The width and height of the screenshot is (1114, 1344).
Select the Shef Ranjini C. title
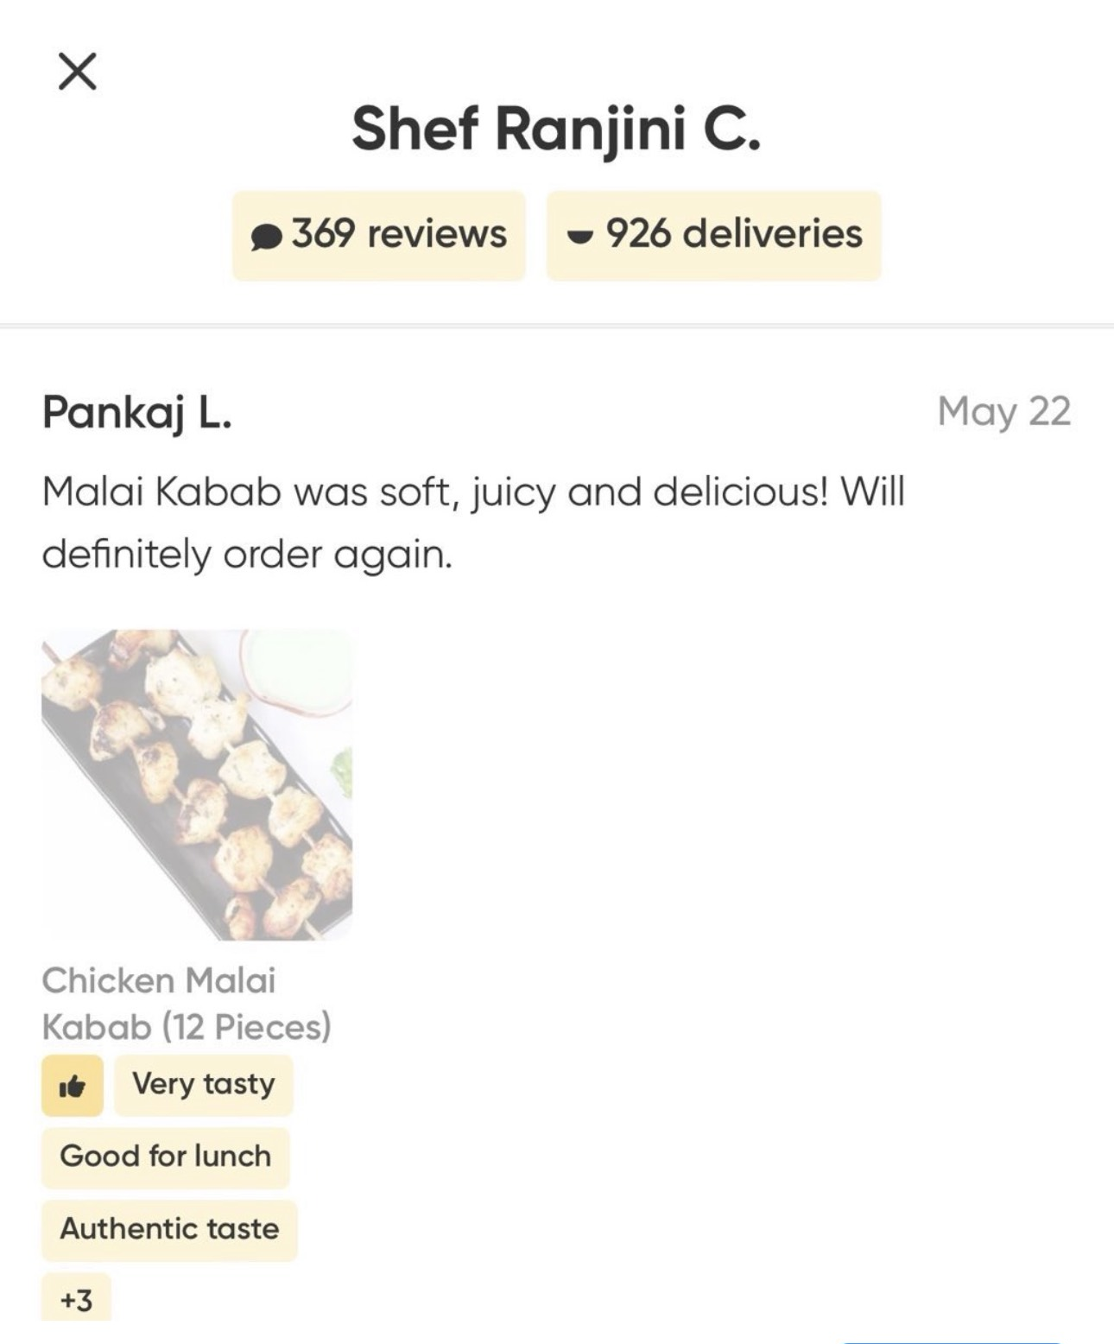coord(556,129)
